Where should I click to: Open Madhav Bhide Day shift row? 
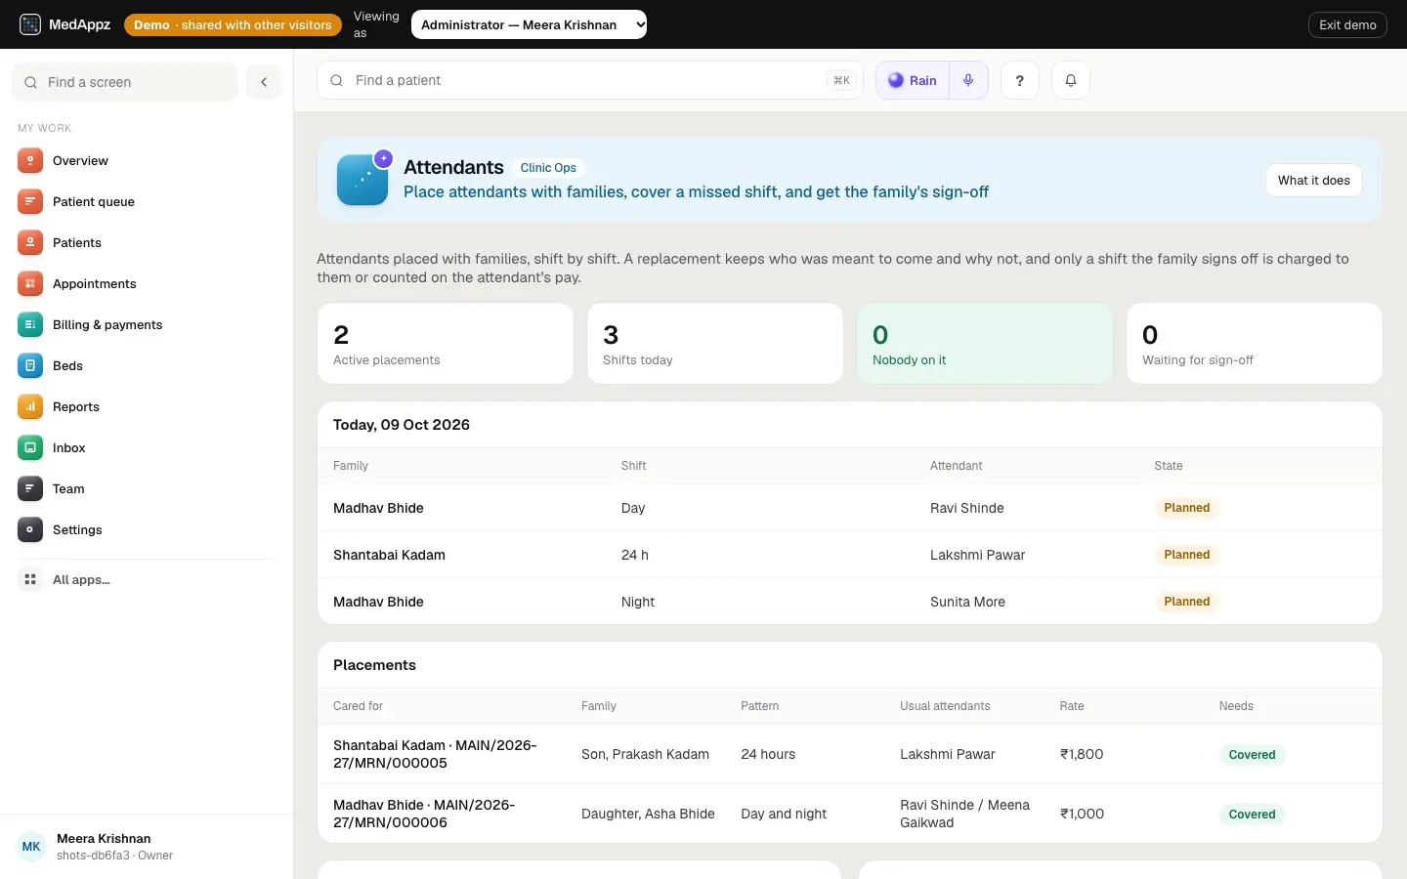(850, 508)
